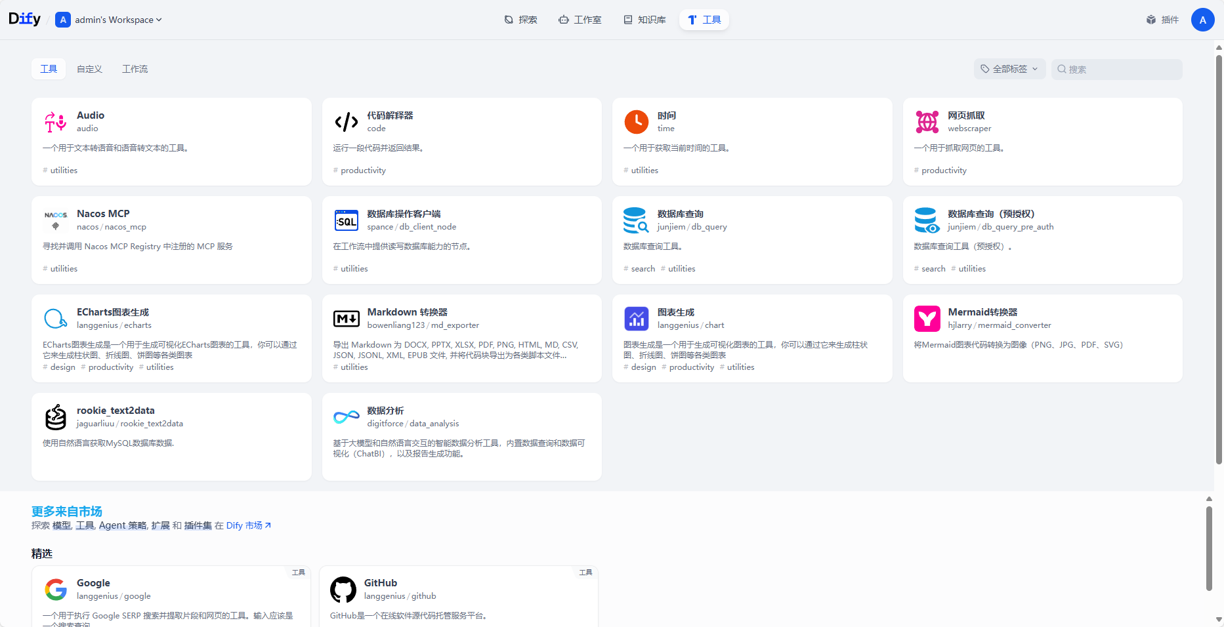Select the Nacos MCP tool icon

56,220
